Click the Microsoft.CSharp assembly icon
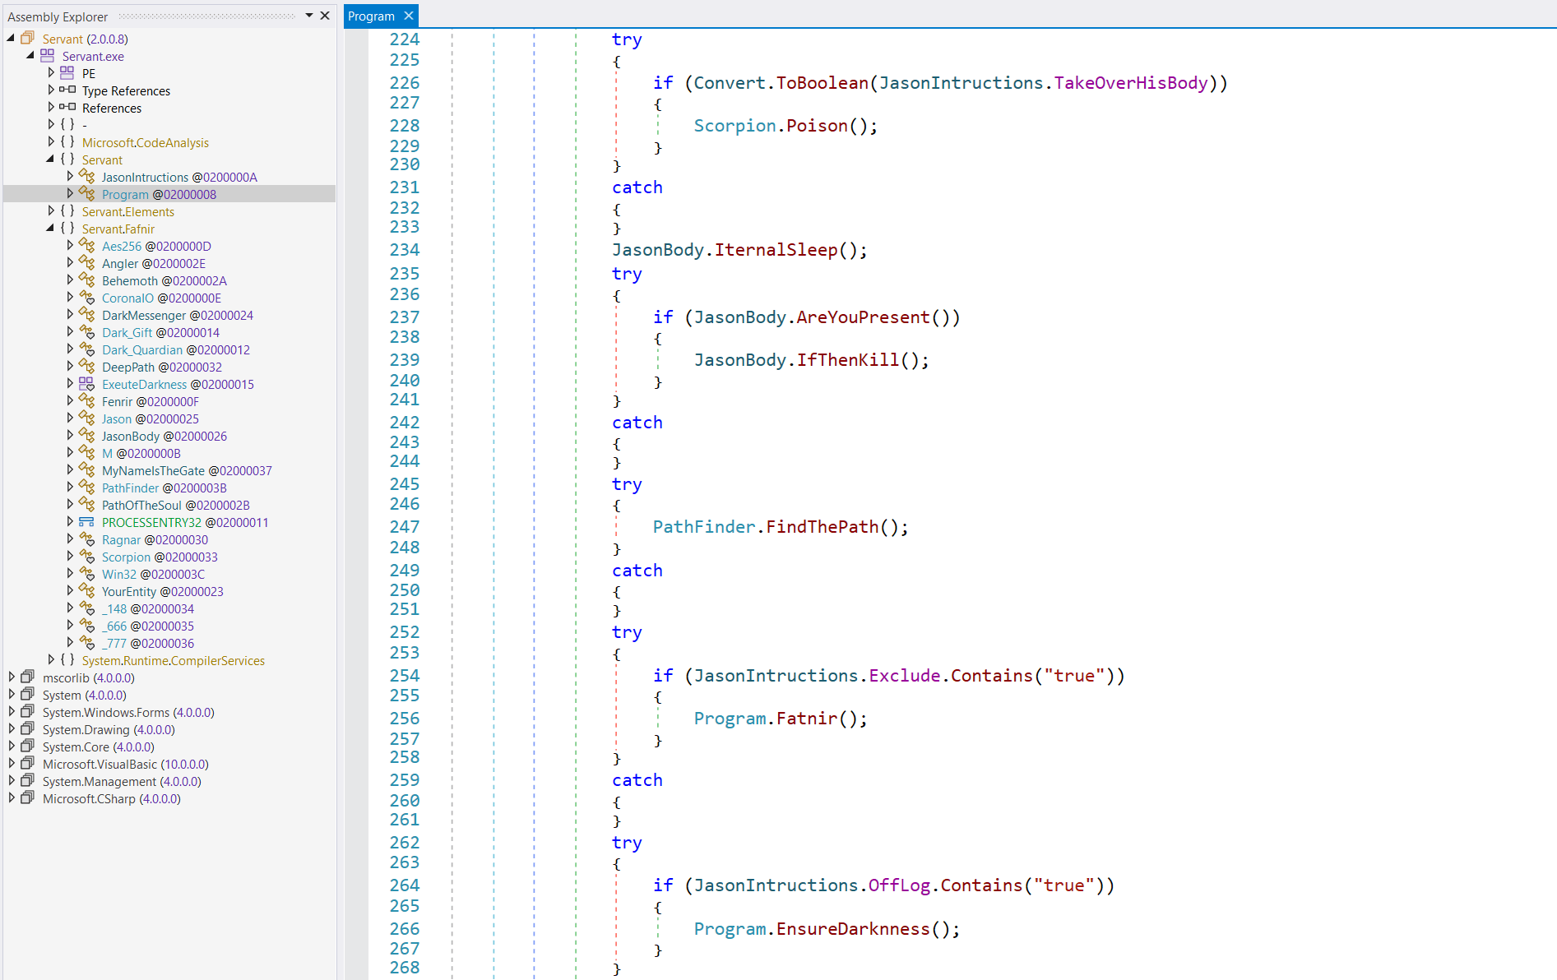1557x980 pixels. tap(27, 797)
